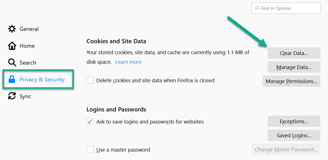This screenshot has width=328, height=160.
Task: Click the Clear Data button
Action: [294, 53]
